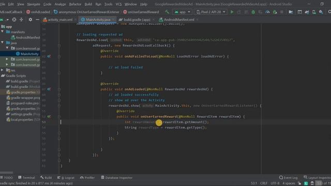Viewport: 331px width, 186px height.
Task: Click the 53:1 cursor position indicator
Action: 254,183
